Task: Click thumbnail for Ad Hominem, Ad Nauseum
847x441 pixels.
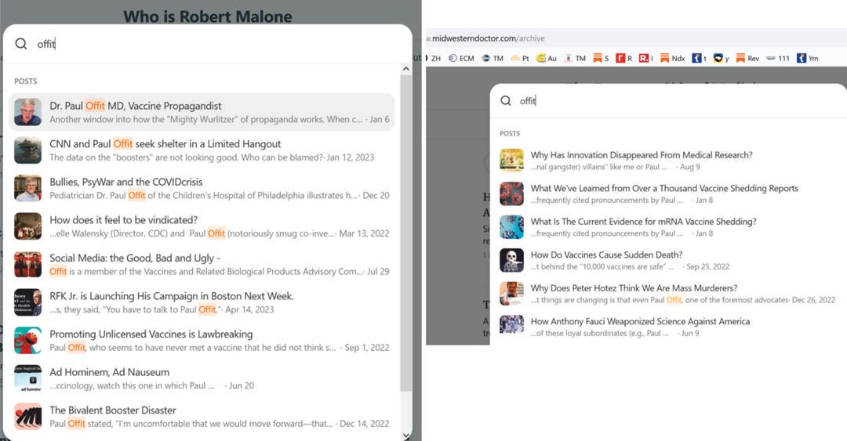Action: pos(27,378)
